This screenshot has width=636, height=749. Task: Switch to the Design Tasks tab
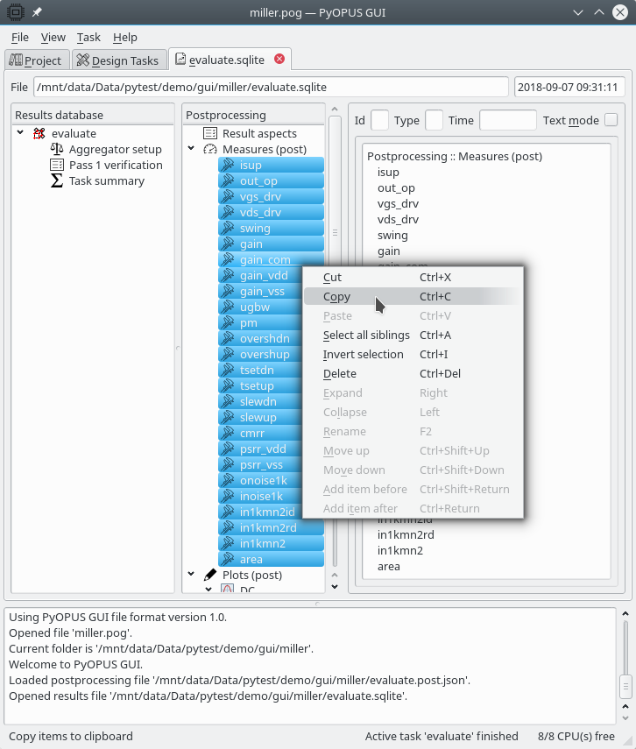point(117,60)
